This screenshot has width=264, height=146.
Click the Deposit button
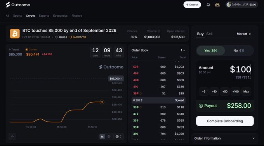coord(192,5)
